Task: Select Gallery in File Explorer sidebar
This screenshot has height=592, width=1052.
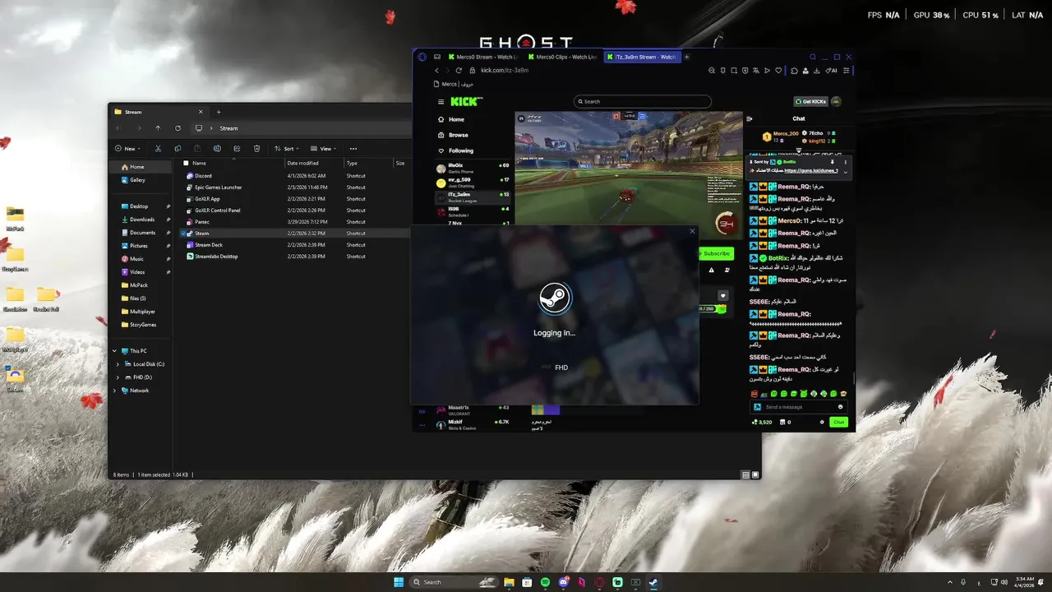Action: tap(136, 180)
